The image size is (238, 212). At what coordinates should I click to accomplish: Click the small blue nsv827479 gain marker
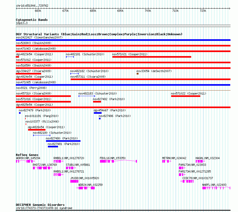pos(20,113)
